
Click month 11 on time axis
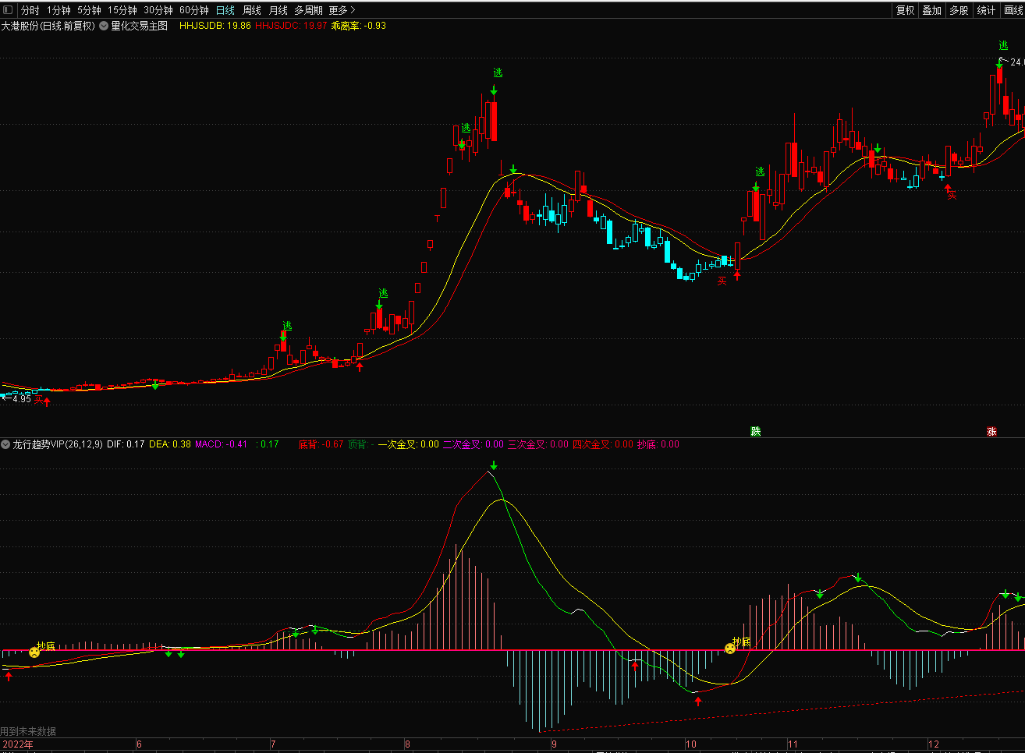[793, 744]
